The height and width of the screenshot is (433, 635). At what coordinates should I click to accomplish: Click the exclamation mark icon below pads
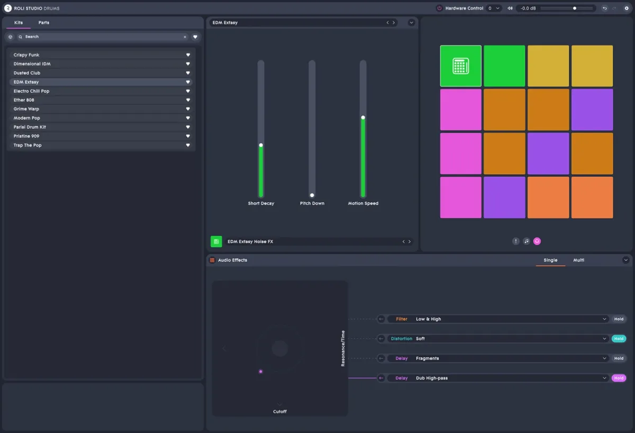(516, 241)
